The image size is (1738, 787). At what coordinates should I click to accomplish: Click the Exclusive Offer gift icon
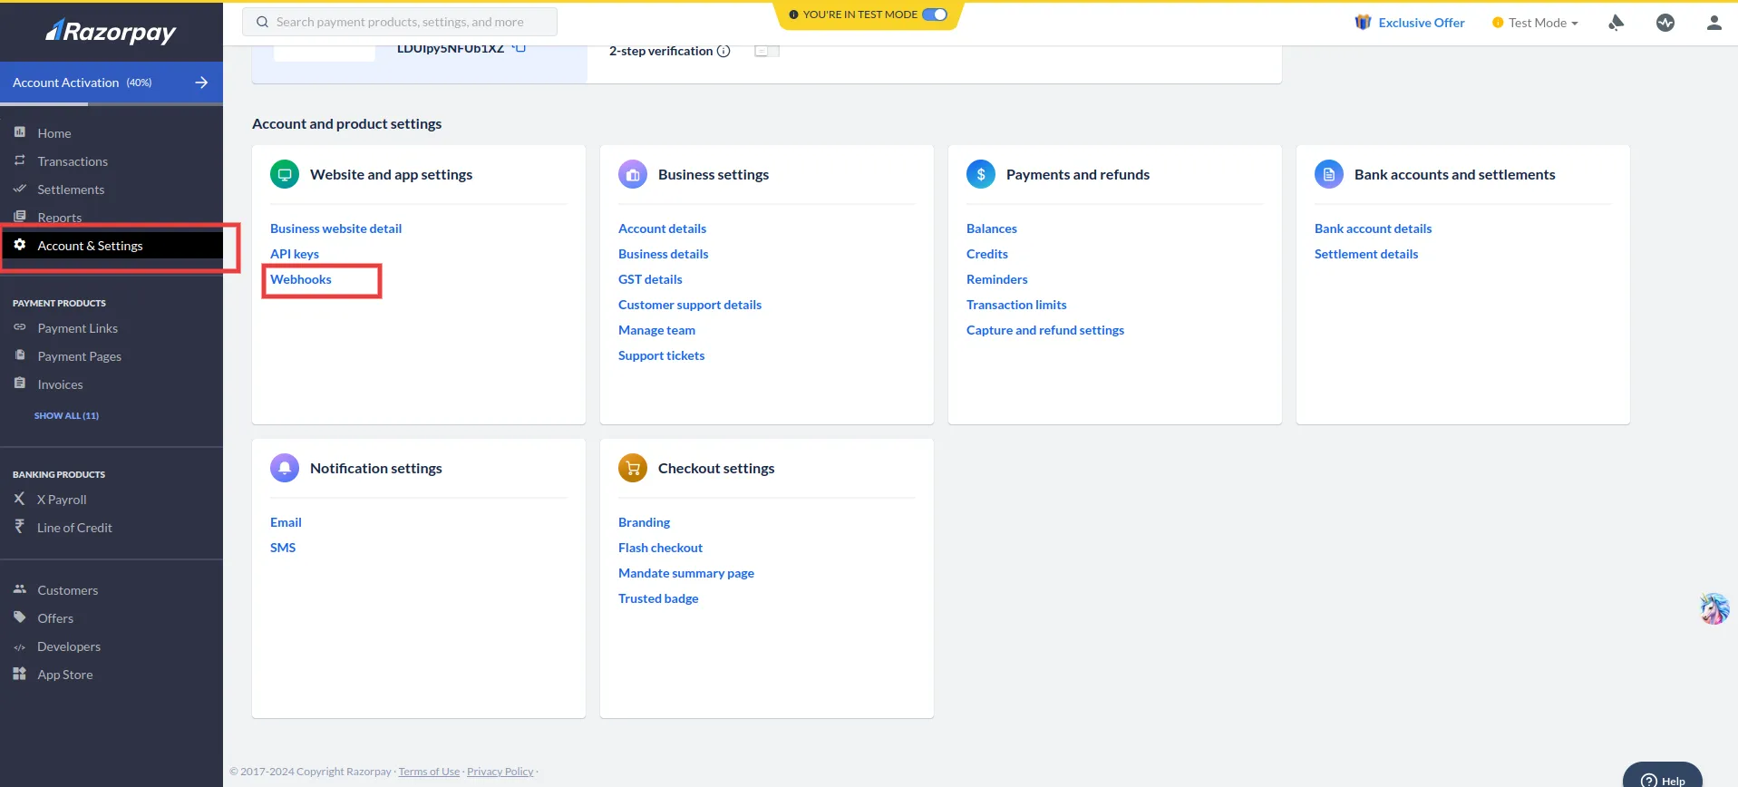coord(1363,23)
